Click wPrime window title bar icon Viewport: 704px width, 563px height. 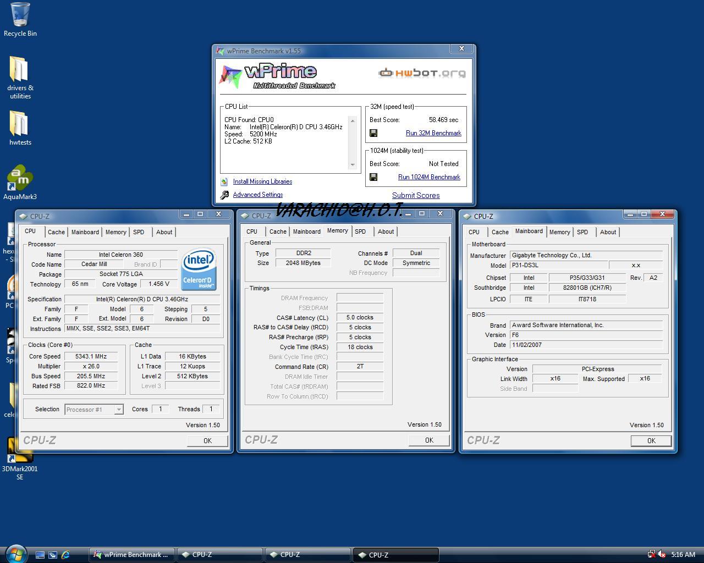[221, 51]
